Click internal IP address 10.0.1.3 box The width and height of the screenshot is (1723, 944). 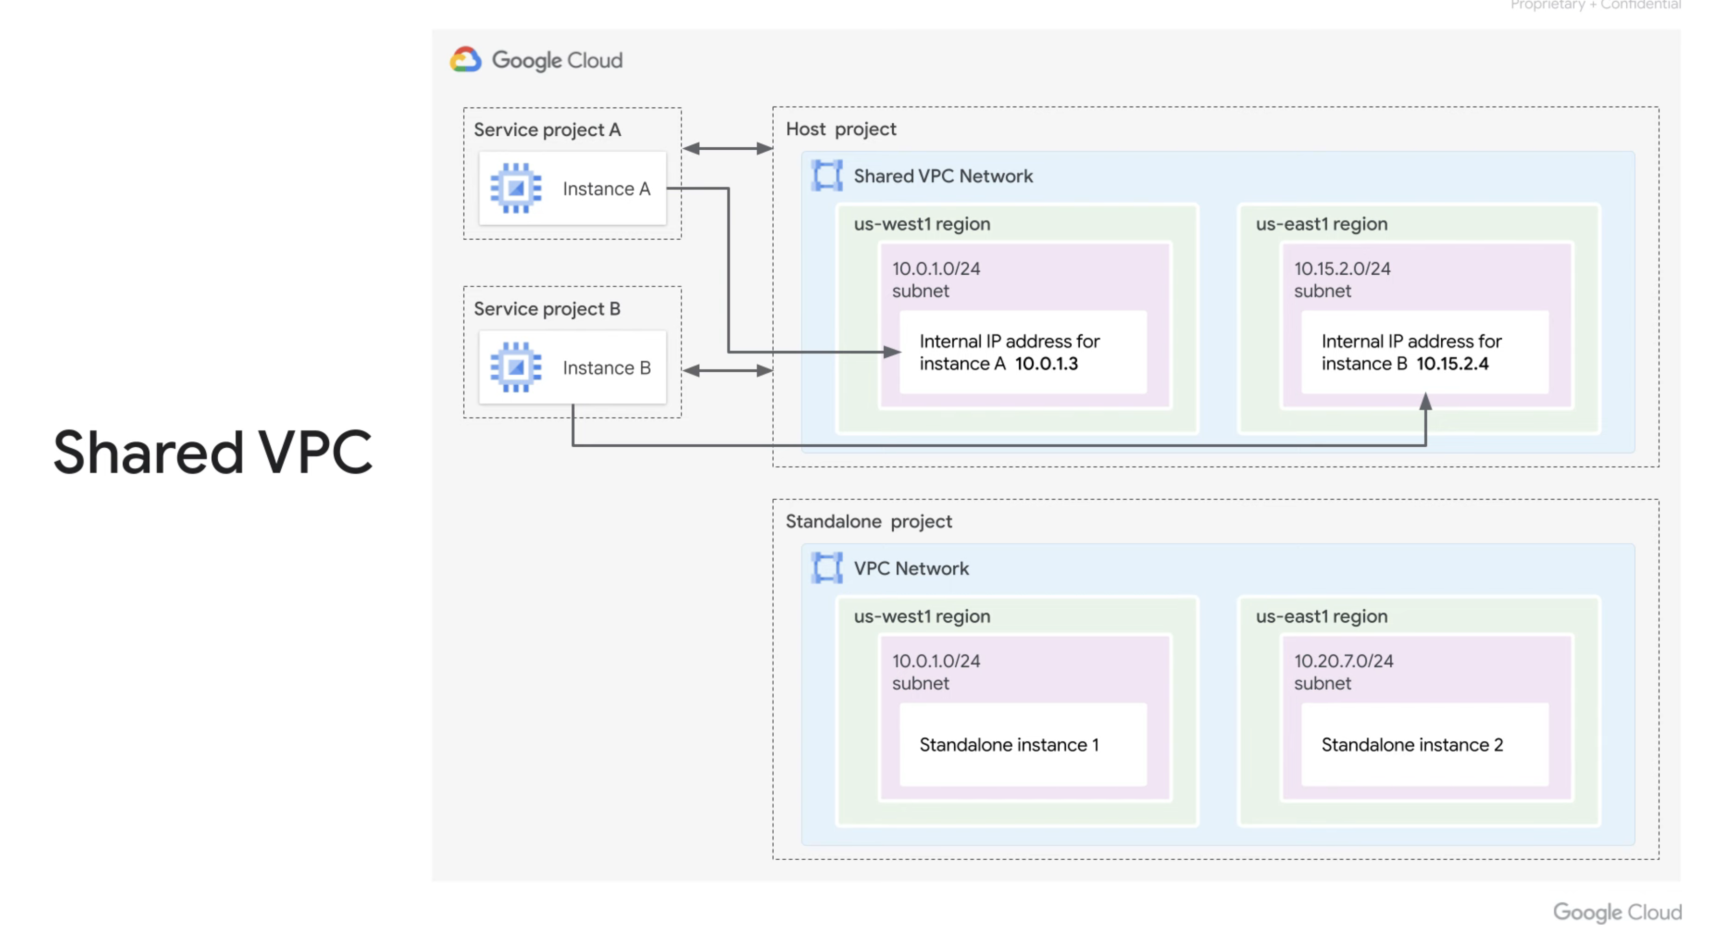coord(1022,353)
